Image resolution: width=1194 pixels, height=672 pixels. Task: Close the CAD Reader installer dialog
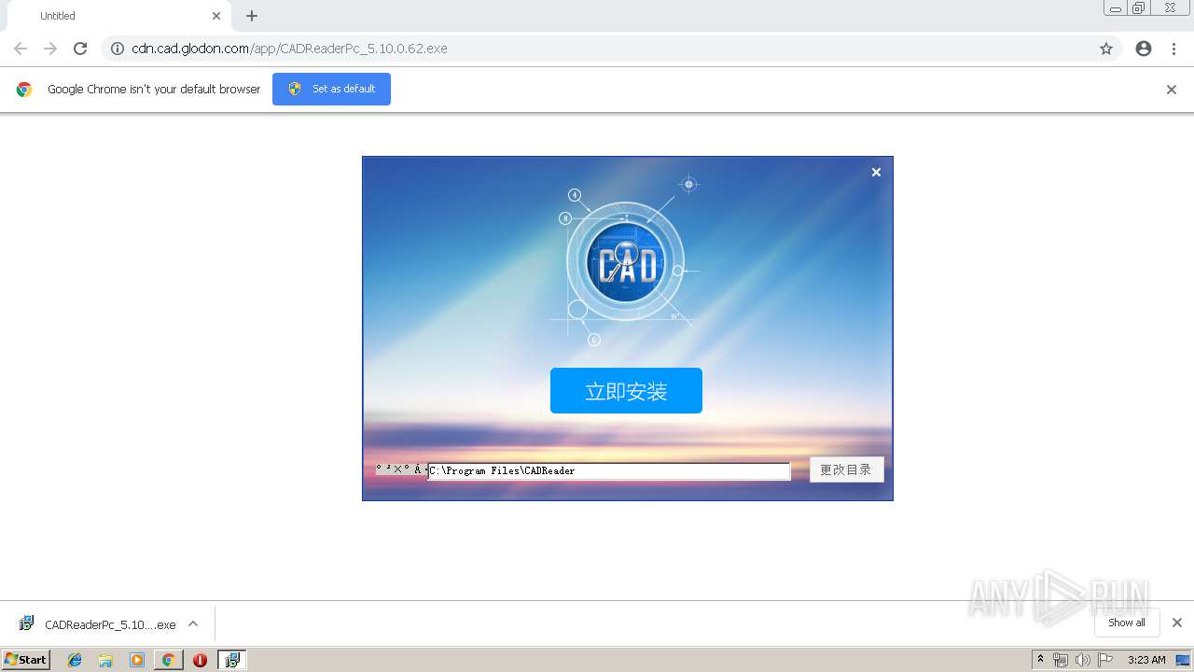click(876, 172)
